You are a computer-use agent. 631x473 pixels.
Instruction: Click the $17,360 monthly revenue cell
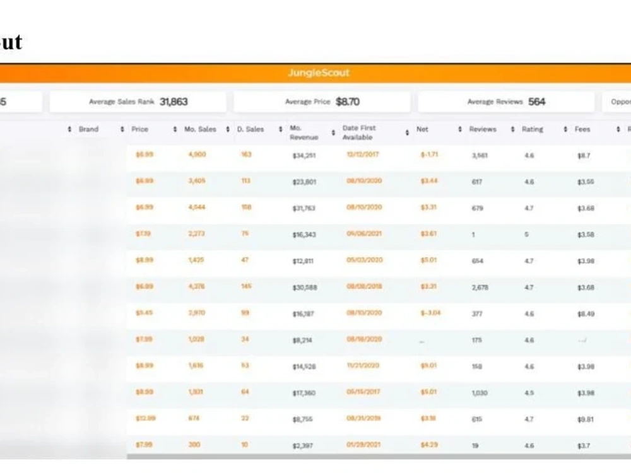pyautogui.click(x=304, y=393)
